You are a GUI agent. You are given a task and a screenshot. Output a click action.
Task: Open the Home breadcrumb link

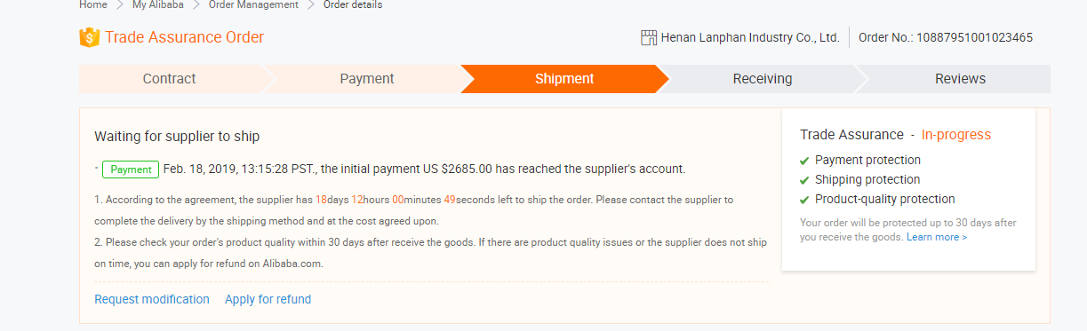tap(93, 5)
